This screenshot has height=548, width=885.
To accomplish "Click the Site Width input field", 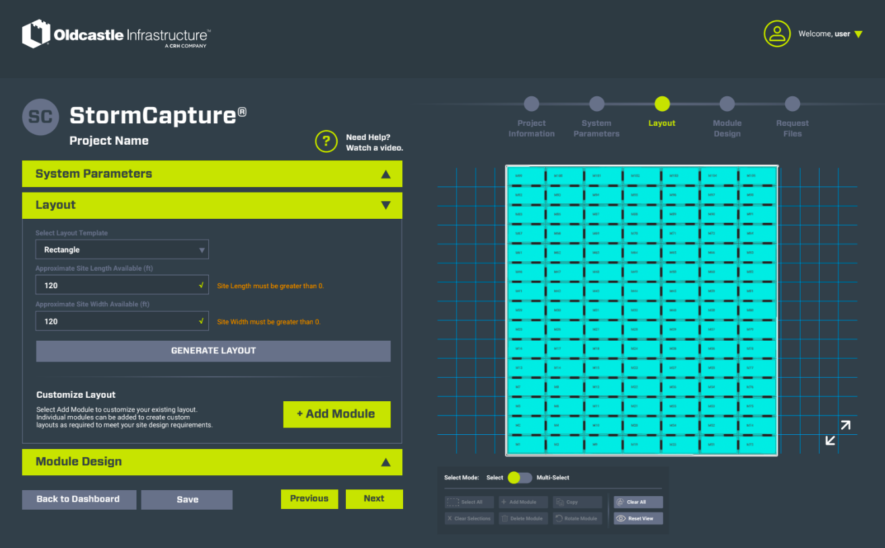I will tap(122, 321).
